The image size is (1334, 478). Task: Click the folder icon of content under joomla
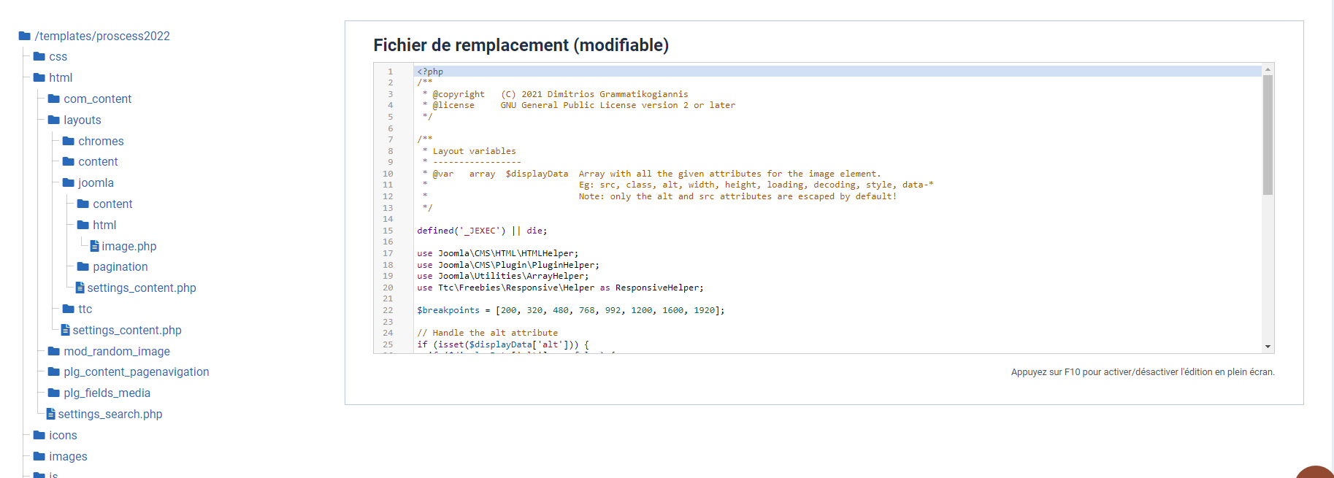click(x=83, y=204)
